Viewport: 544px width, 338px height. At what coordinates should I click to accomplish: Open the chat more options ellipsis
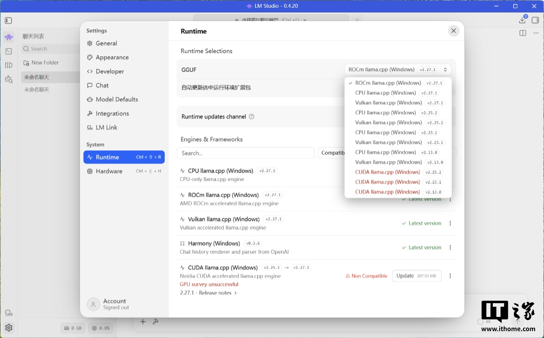click(536, 33)
